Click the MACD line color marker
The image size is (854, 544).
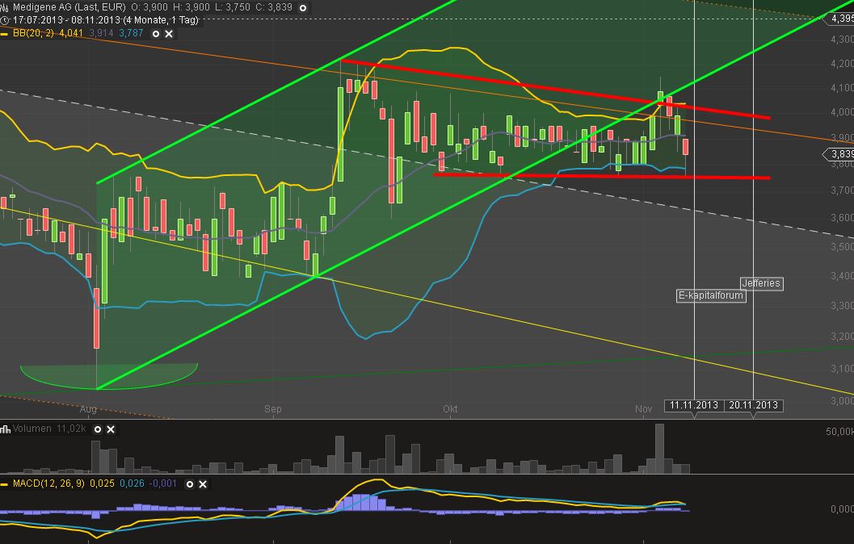4,483
